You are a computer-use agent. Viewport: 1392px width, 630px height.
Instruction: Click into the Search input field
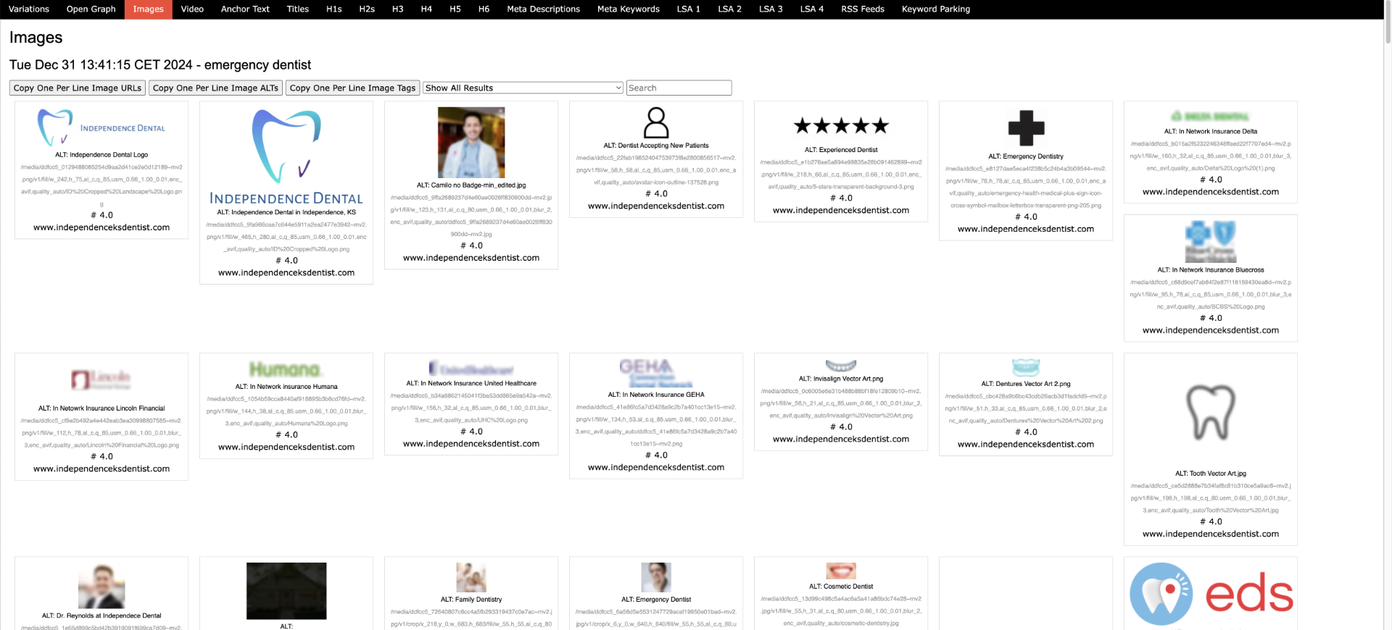(679, 88)
